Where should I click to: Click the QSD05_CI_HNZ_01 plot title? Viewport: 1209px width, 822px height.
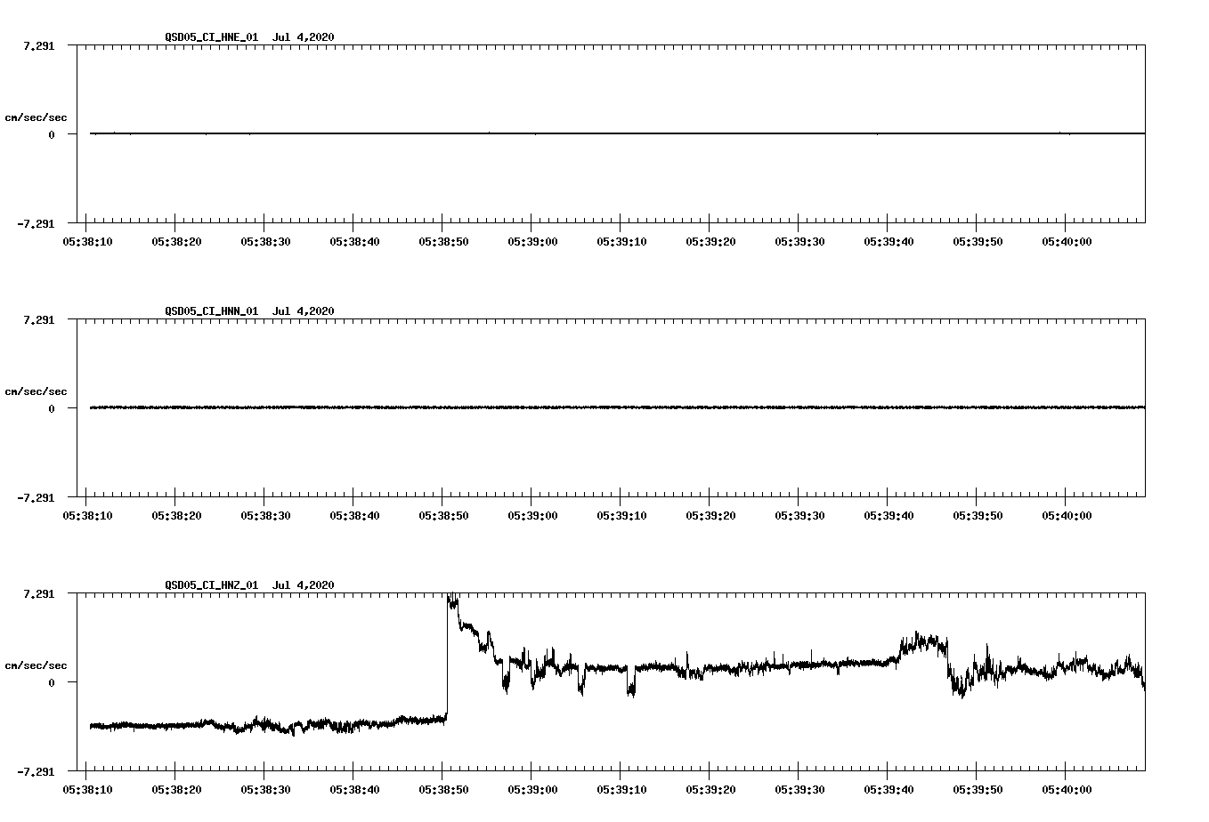click(250, 585)
